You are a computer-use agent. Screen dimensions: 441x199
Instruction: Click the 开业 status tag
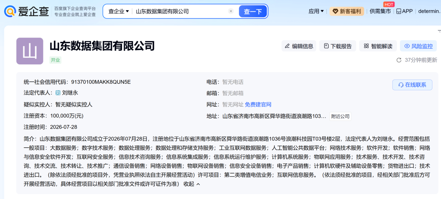56,60
